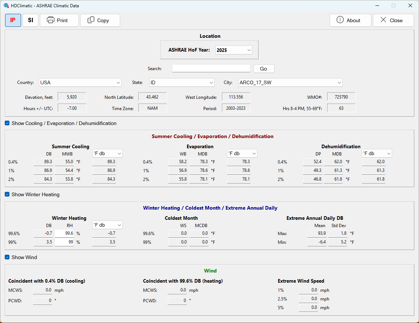
Task: Open Winter Heating °F db dropdown
Action: (x=107, y=225)
